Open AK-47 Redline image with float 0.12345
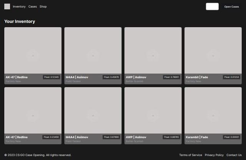The width and height of the screenshot is (246, 160). (33, 50)
